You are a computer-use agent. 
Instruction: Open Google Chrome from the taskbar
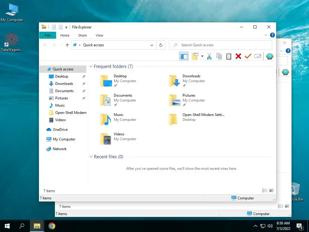(52, 226)
